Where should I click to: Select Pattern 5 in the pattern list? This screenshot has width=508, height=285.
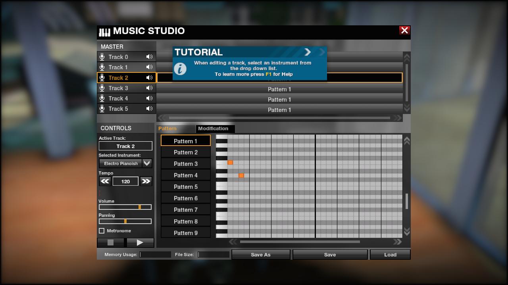point(185,187)
